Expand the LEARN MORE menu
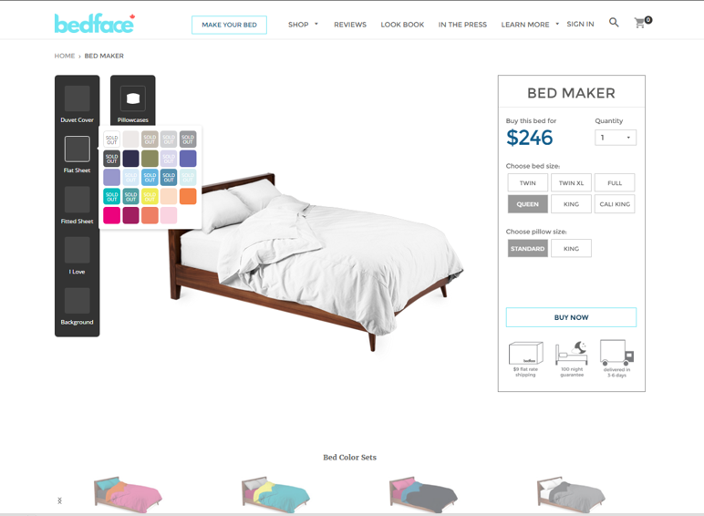 (x=530, y=25)
